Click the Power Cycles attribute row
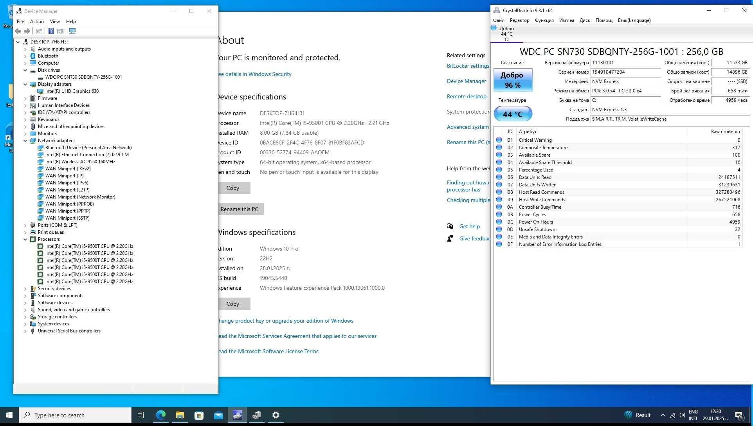The image size is (753, 426). click(x=618, y=215)
